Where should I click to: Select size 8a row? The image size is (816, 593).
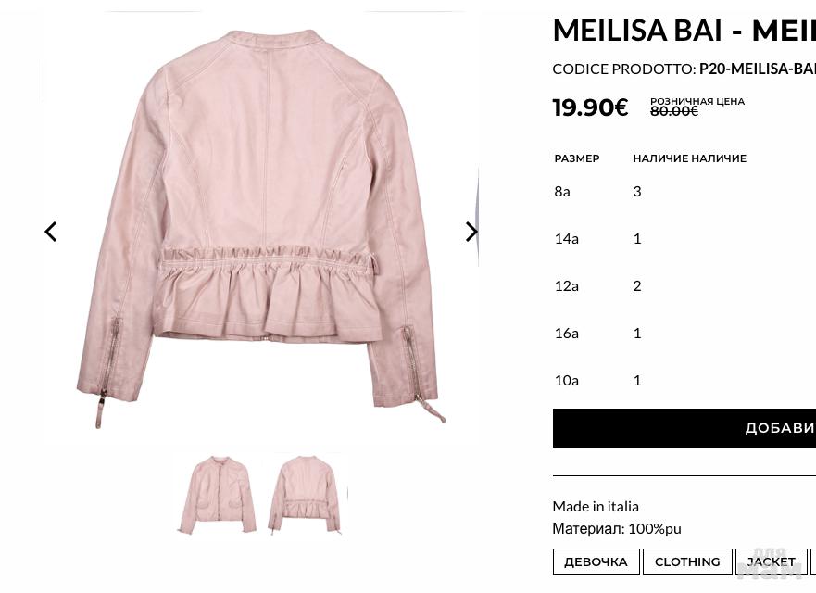click(x=684, y=192)
